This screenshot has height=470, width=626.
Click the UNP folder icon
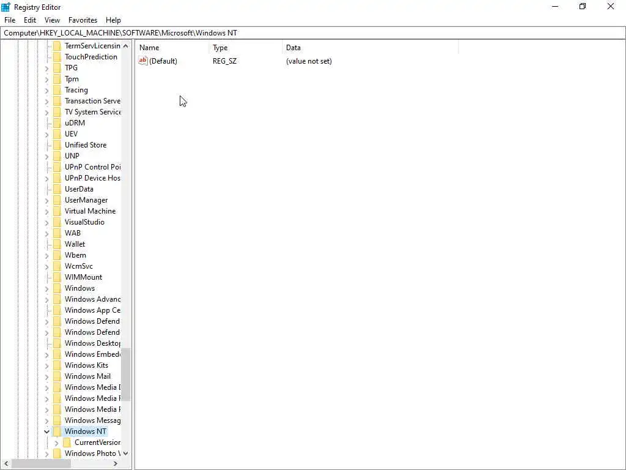point(57,156)
